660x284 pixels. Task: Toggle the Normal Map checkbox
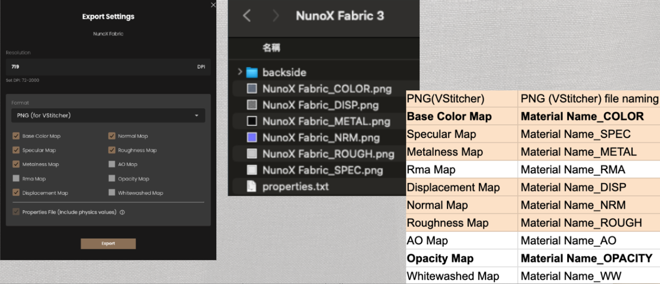click(x=112, y=136)
